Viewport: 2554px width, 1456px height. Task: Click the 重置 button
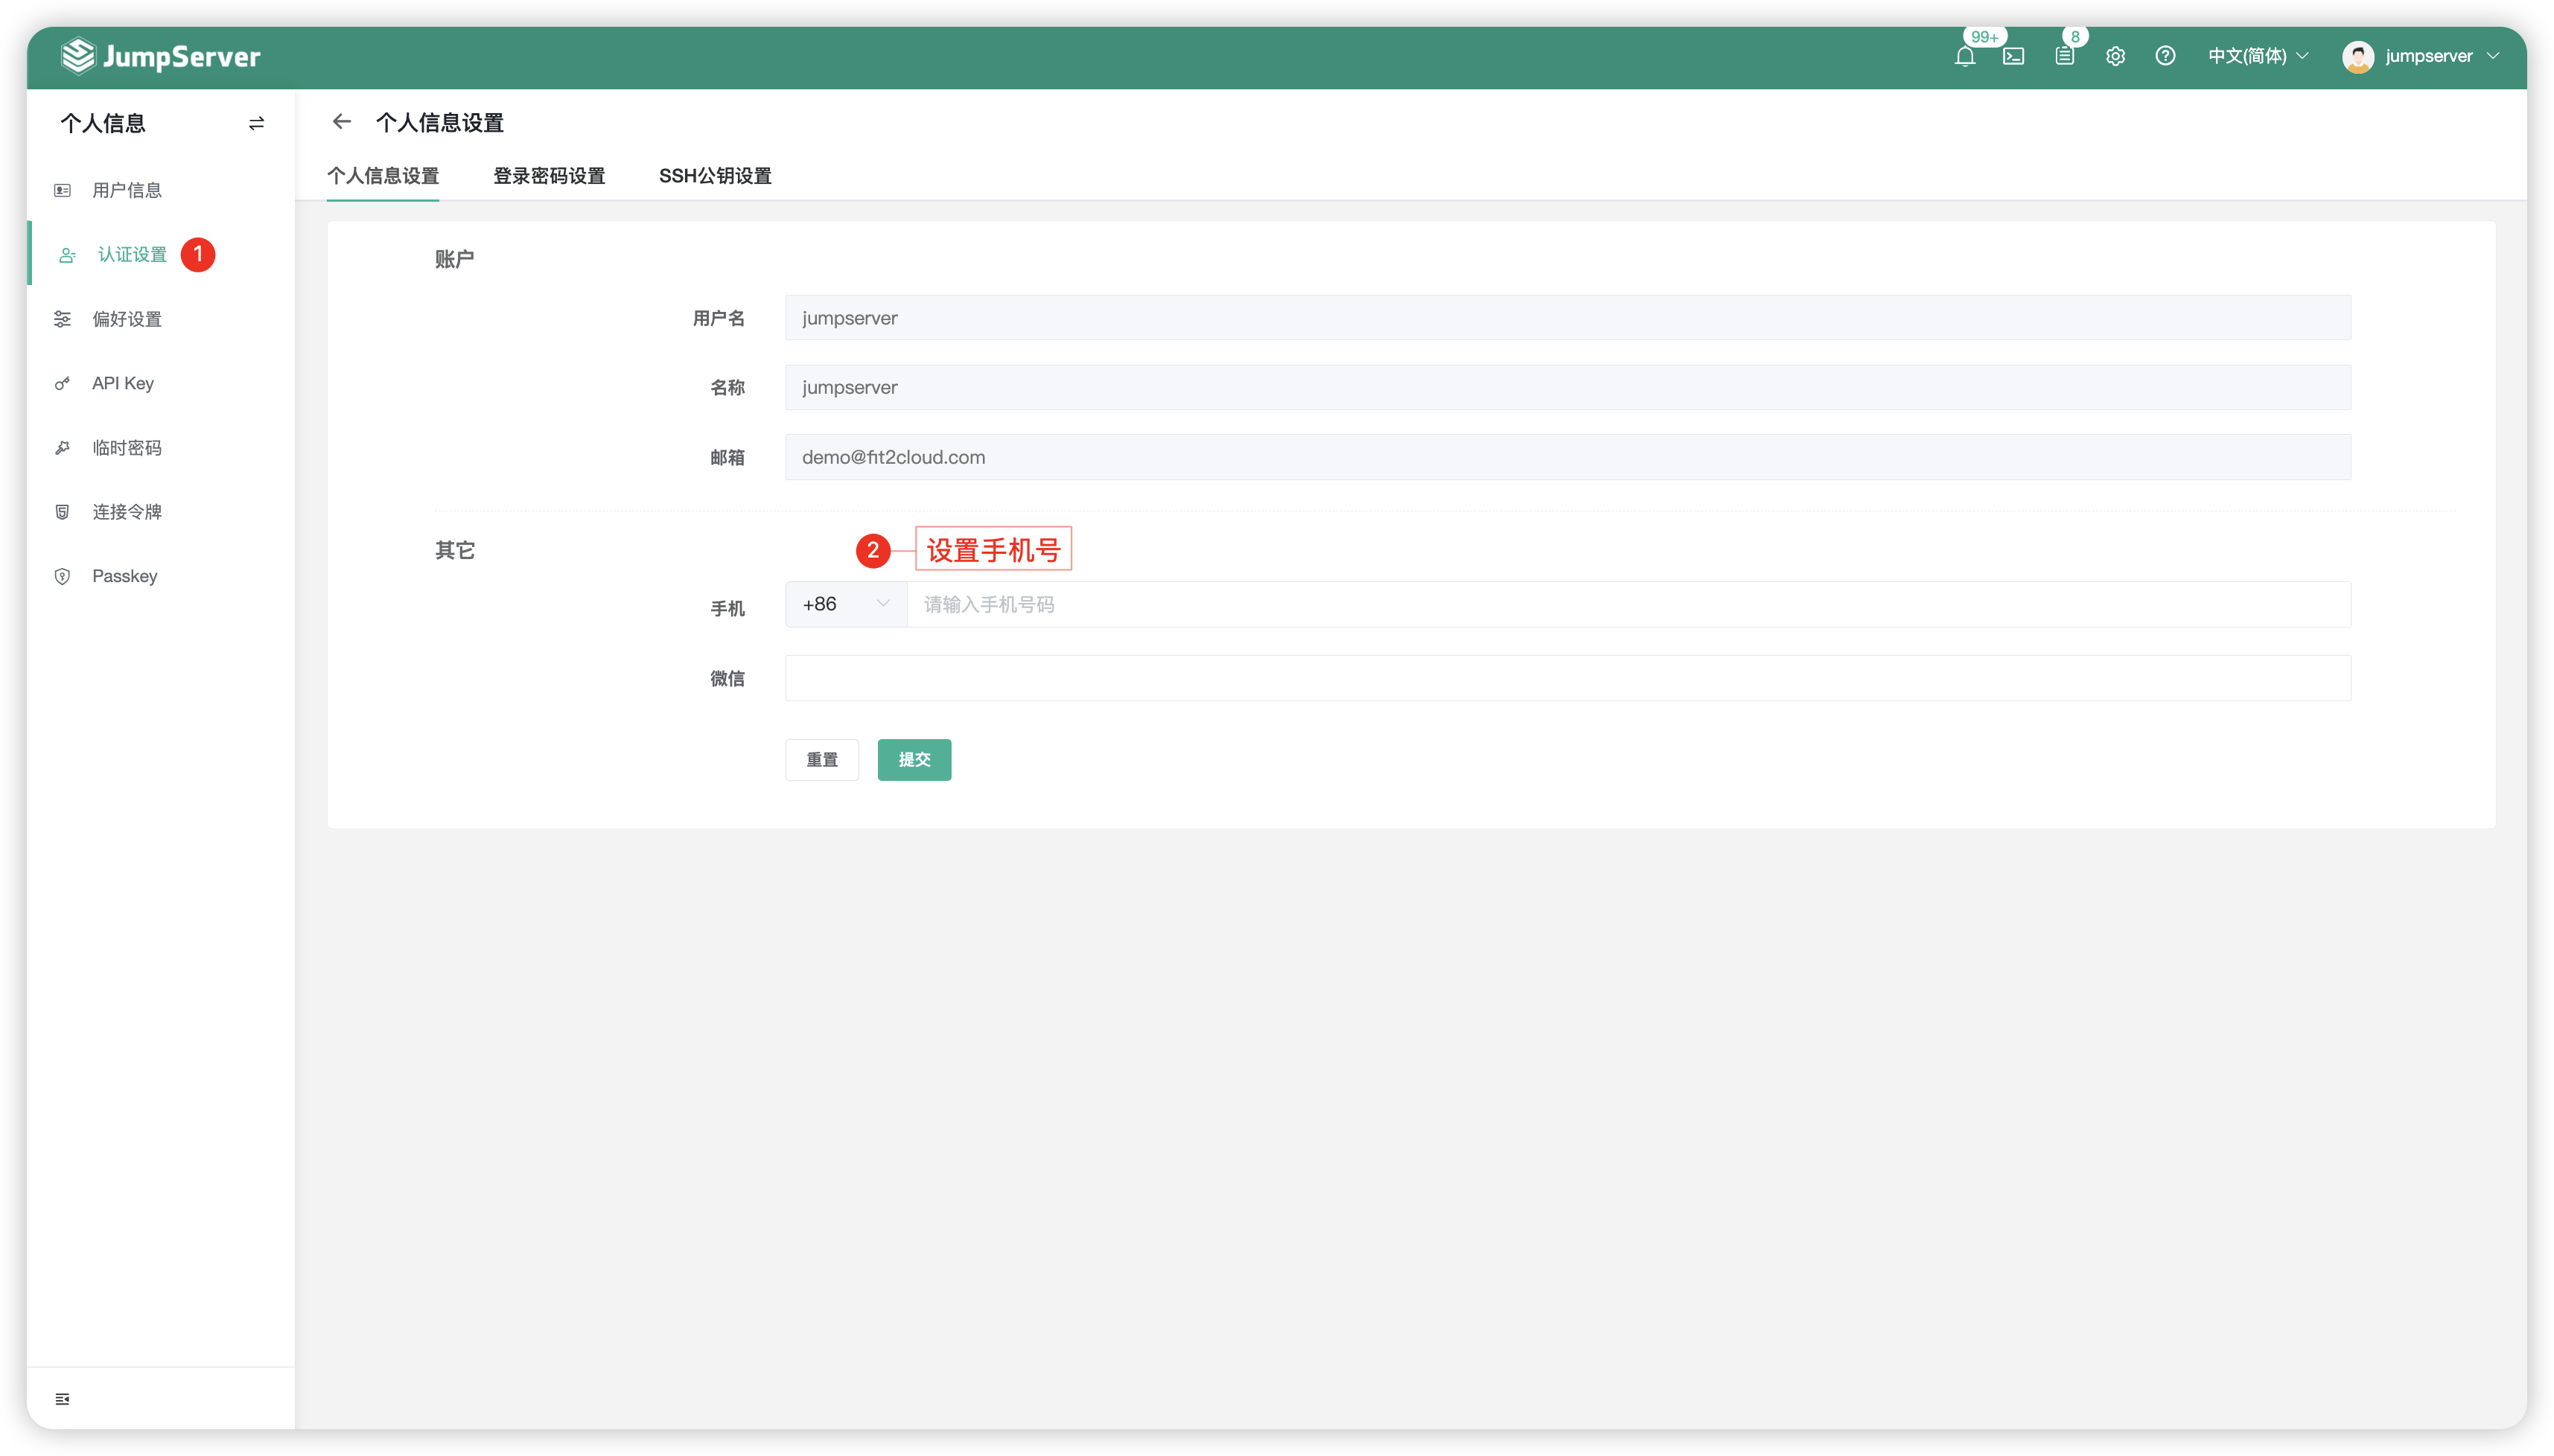pos(822,760)
